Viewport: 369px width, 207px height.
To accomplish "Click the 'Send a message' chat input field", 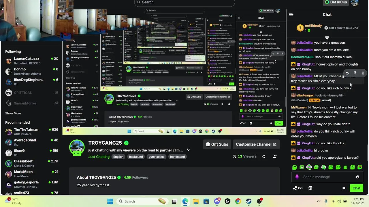I will 327,177.
